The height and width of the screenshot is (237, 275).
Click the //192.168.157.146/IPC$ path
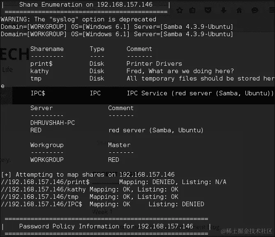coord(42,205)
